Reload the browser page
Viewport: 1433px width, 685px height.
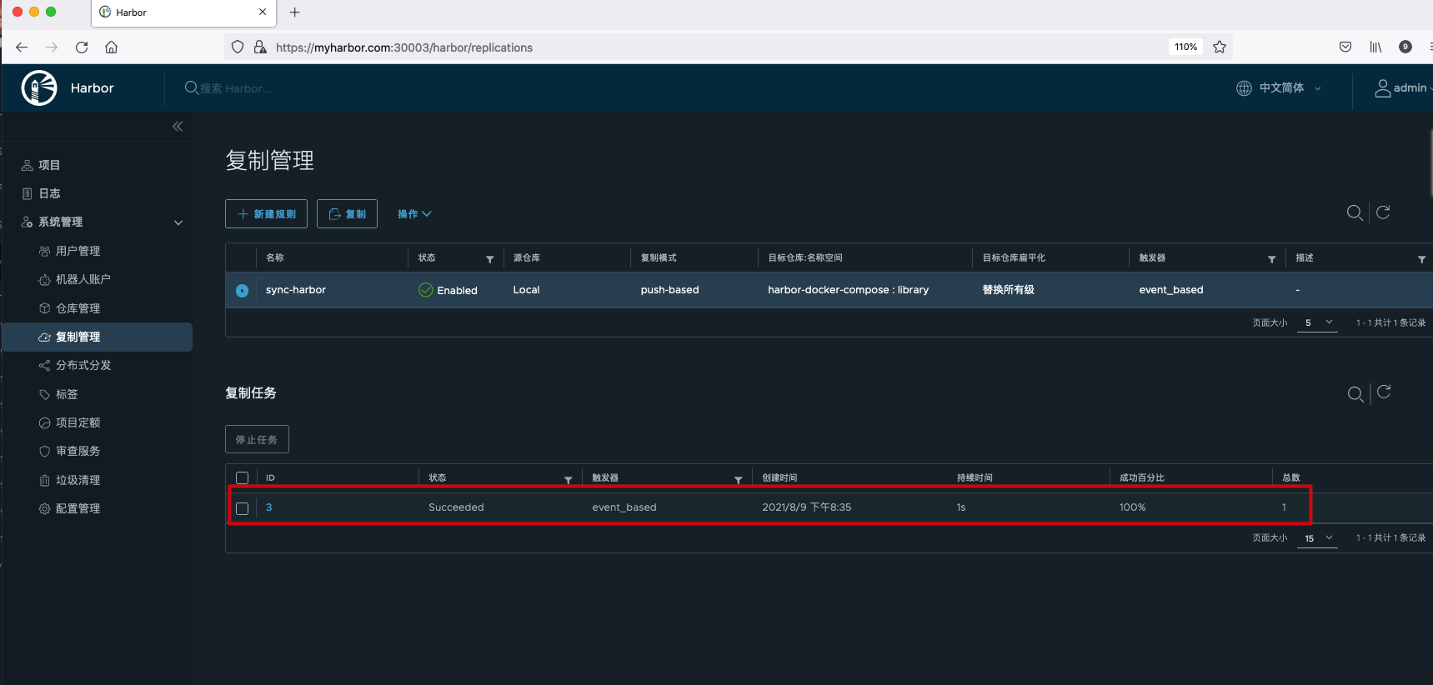pyautogui.click(x=82, y=47)
